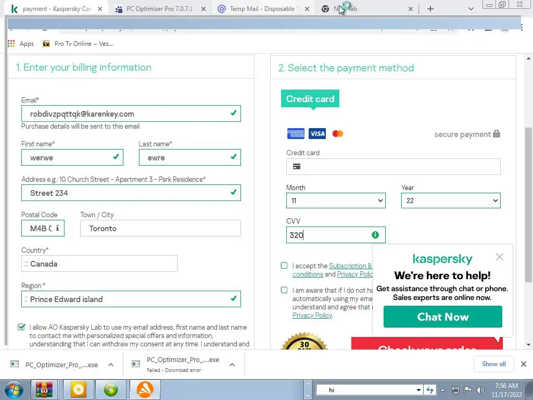Click the Chat Now button

tap(442, 317)
